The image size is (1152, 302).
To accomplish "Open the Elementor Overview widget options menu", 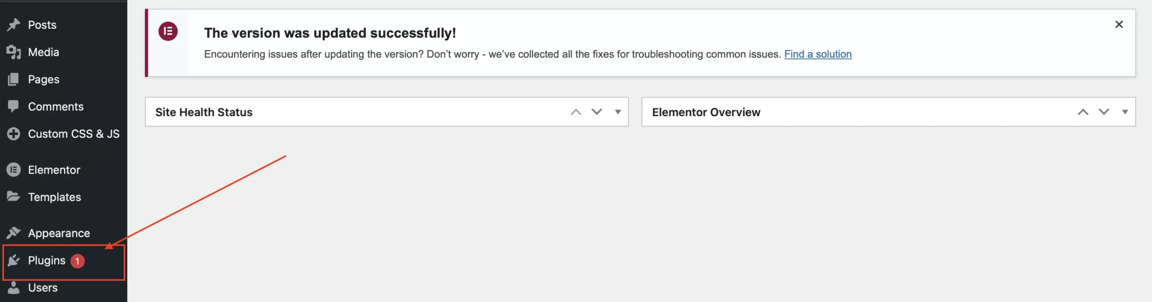I will click(x=1125, y=112).
